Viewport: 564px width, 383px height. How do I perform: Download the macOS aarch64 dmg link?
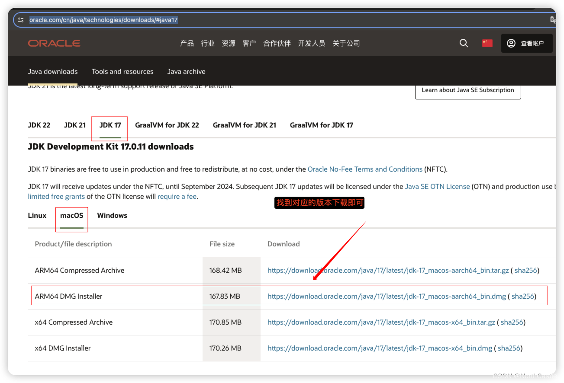click(x=387, y=296)
